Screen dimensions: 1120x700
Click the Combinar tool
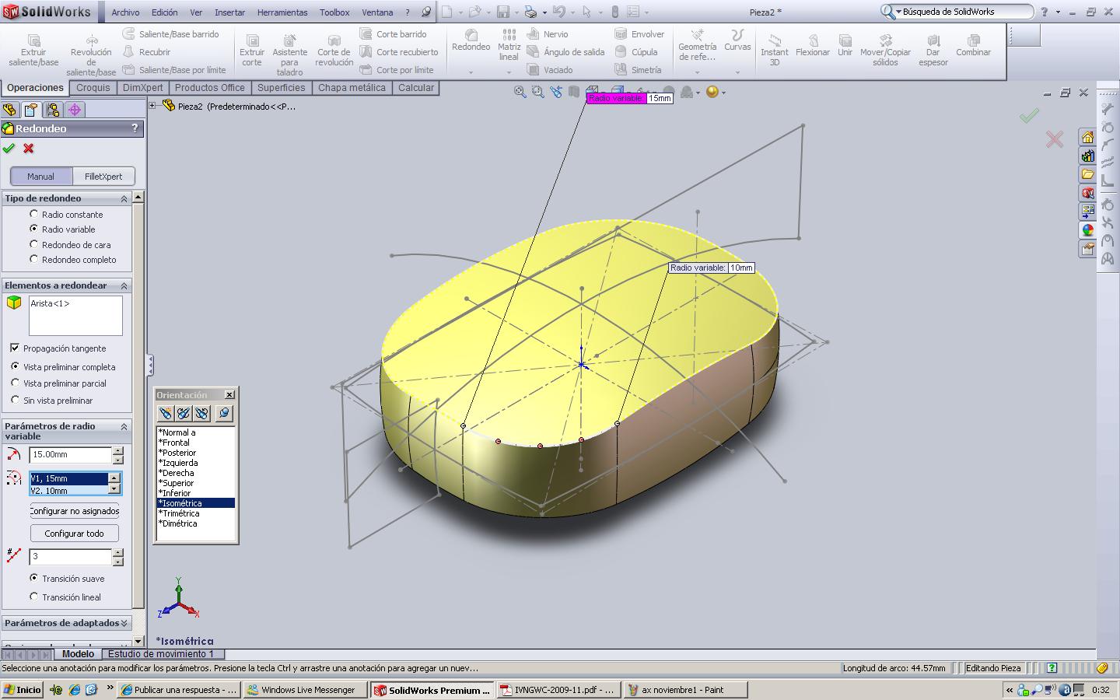click(x=973, y=45)
